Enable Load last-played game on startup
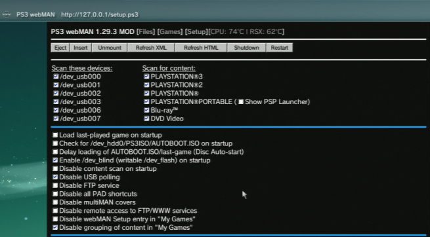 click(55, 135)
